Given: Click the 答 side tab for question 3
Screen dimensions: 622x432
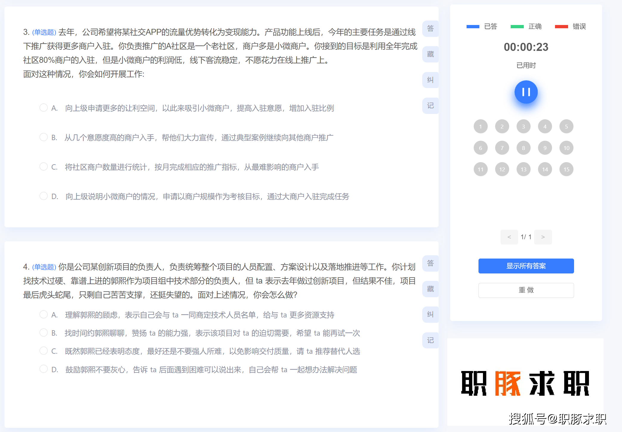Looking at the screenshot, I should click(430, 29).
